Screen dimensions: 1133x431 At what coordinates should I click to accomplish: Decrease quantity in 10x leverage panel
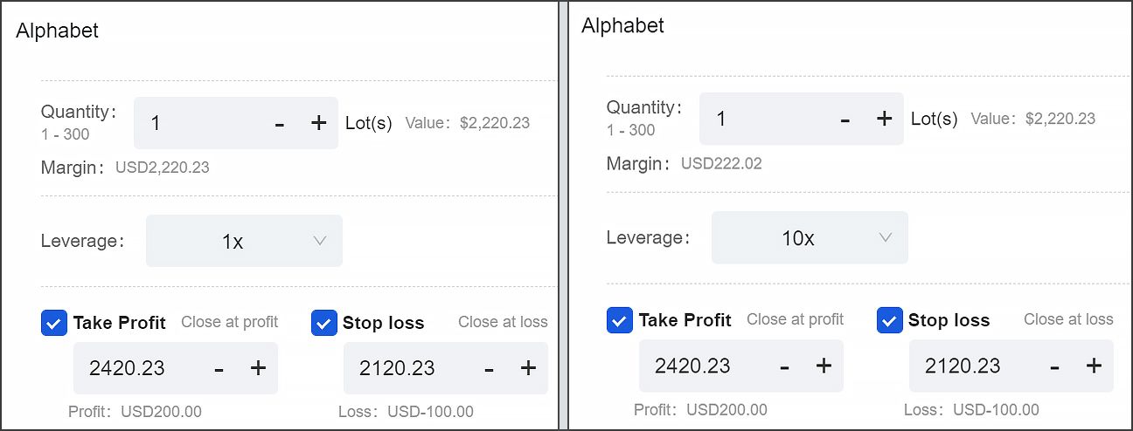pyautogui.click(x=845, y=120)
